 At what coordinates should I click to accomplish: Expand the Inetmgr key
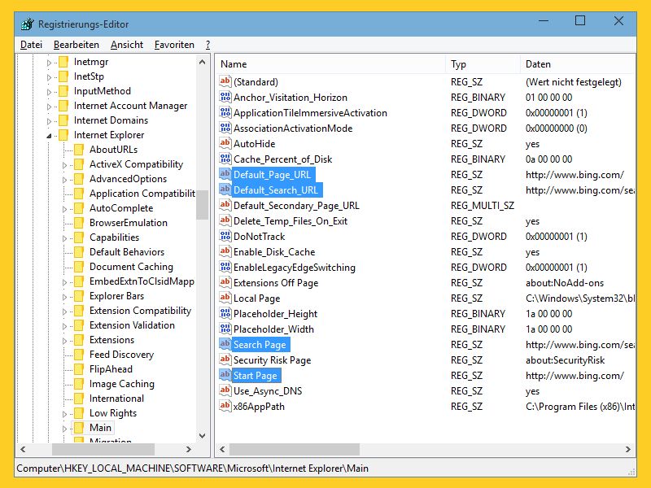click(49, 63)
